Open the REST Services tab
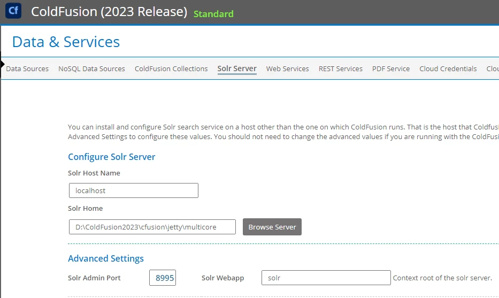Image resolution: width=499 pixels, height=298 pixels. tap(341, 69)
